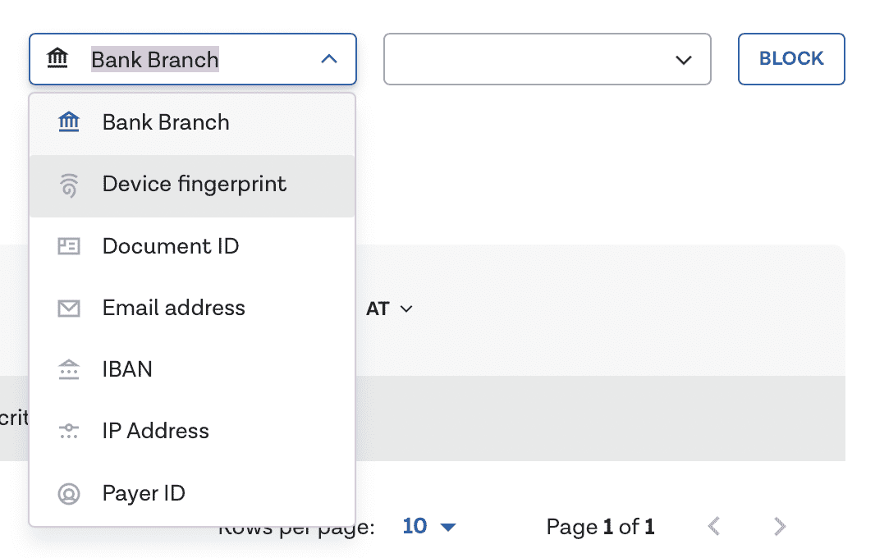Viewport: 875px width, 558px height.
Task: Choose the Email address option text
Action: coord(173,308)
